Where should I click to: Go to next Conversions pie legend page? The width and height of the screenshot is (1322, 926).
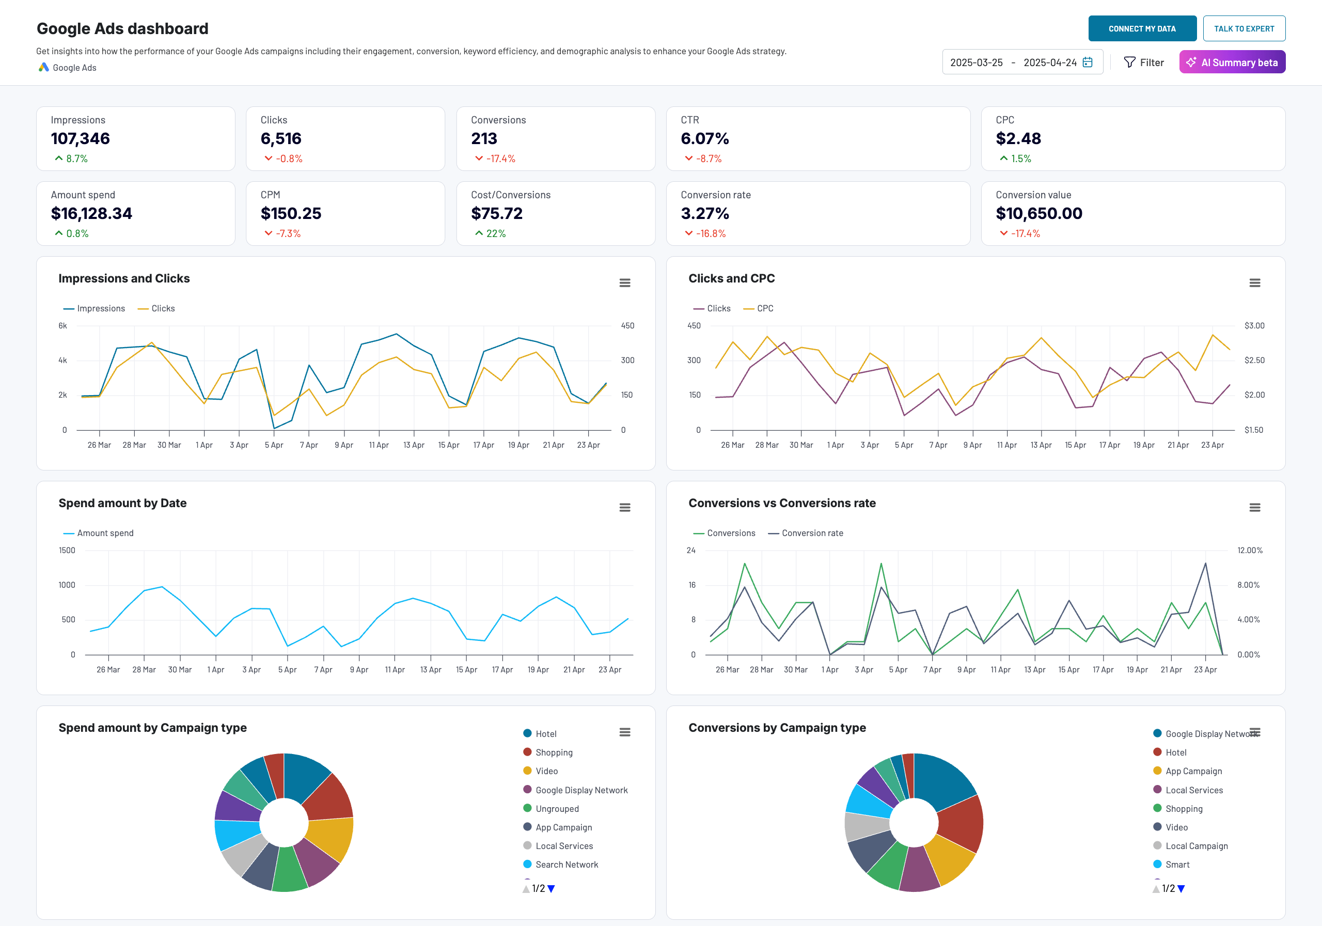(x=1181, y=889)
